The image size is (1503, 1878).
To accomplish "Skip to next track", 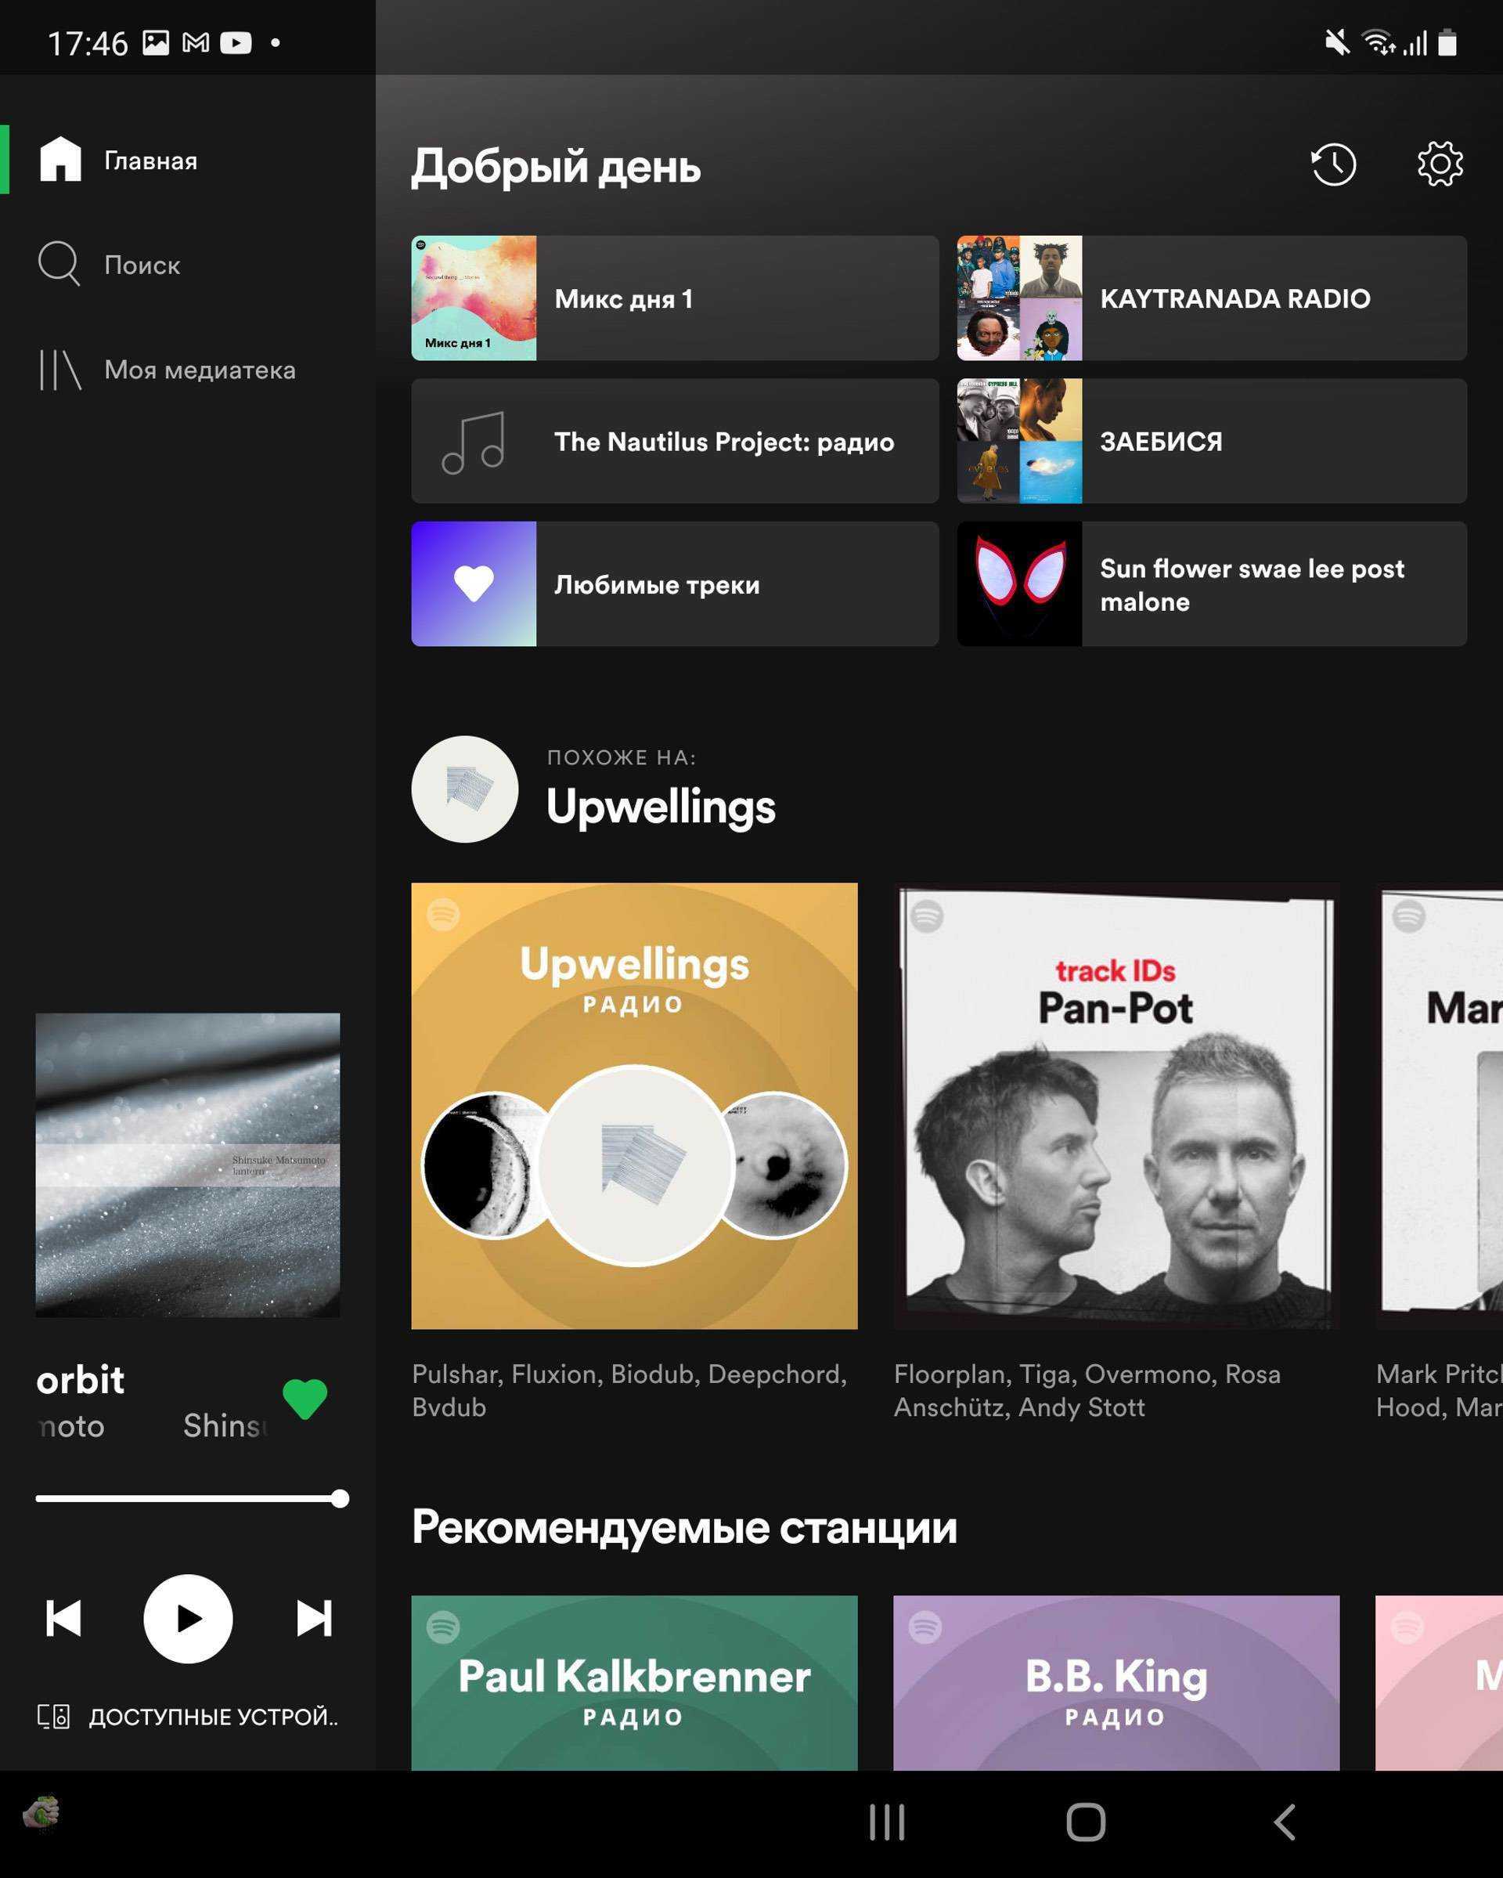I will [x=313, y=1619].
